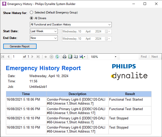Toggle print layout view icon
Image resolution: width=162 pixels, height=137 pixels.
(x=70, y=57)
